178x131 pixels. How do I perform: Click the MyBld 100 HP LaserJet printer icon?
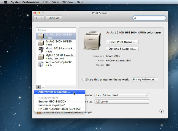point(41,57)
